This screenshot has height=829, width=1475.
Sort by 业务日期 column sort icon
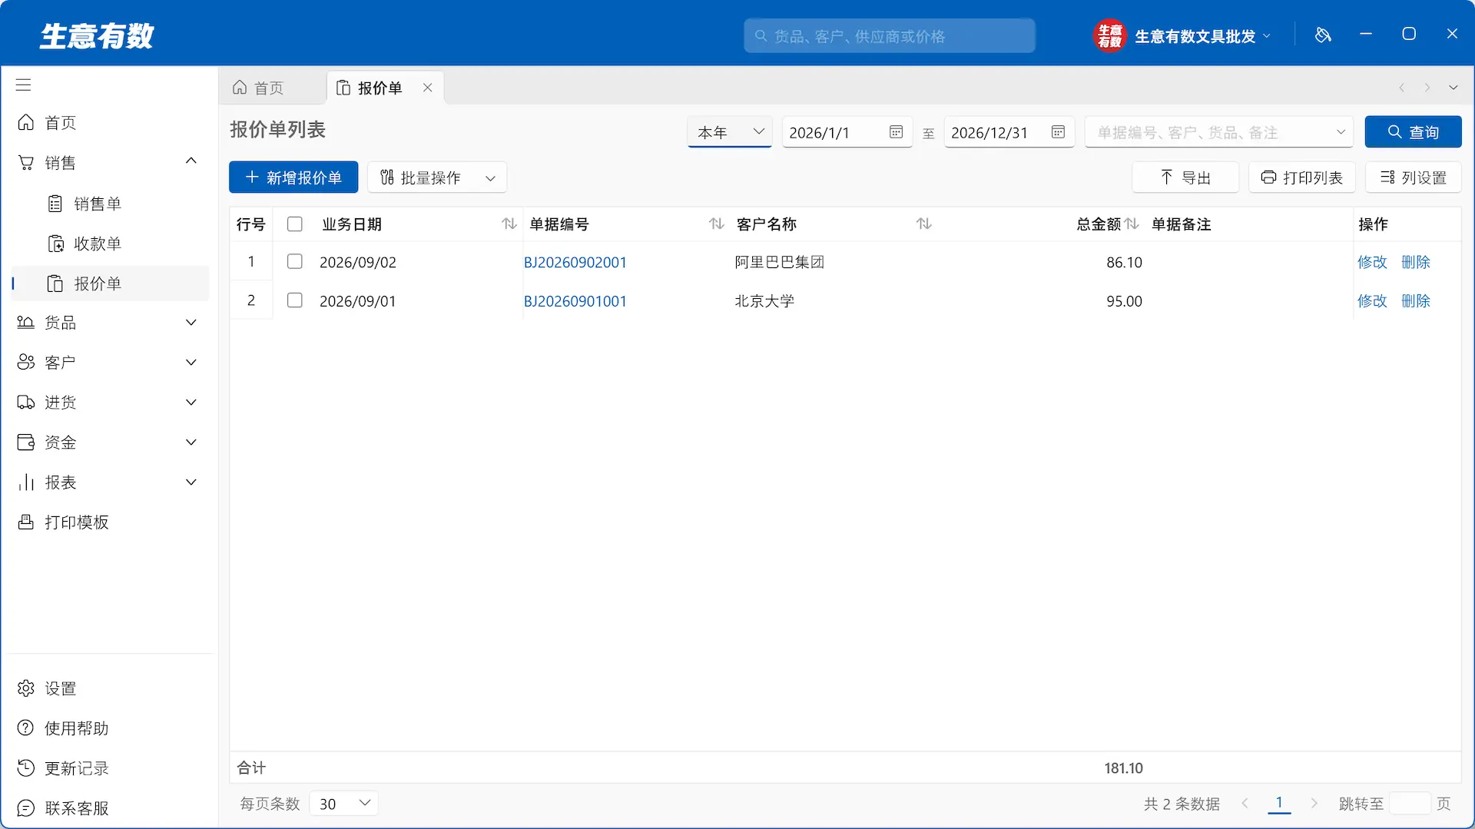(x=509, y=224)
